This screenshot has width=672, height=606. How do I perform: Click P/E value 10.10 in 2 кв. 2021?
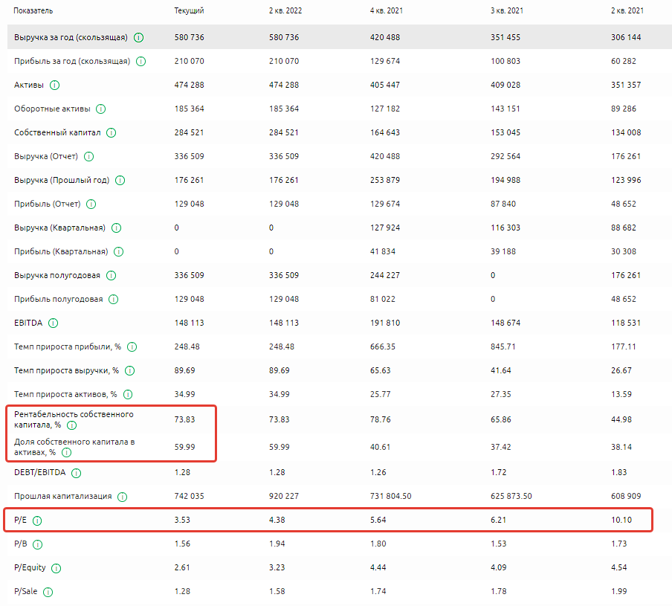(x=621, y=520)
